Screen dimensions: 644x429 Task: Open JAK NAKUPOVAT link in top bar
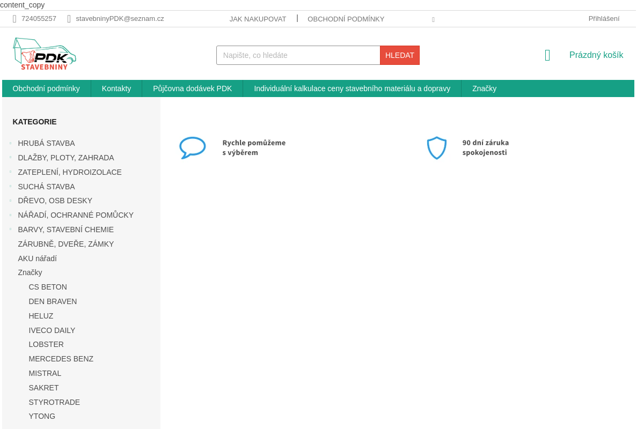pos(258,19)
